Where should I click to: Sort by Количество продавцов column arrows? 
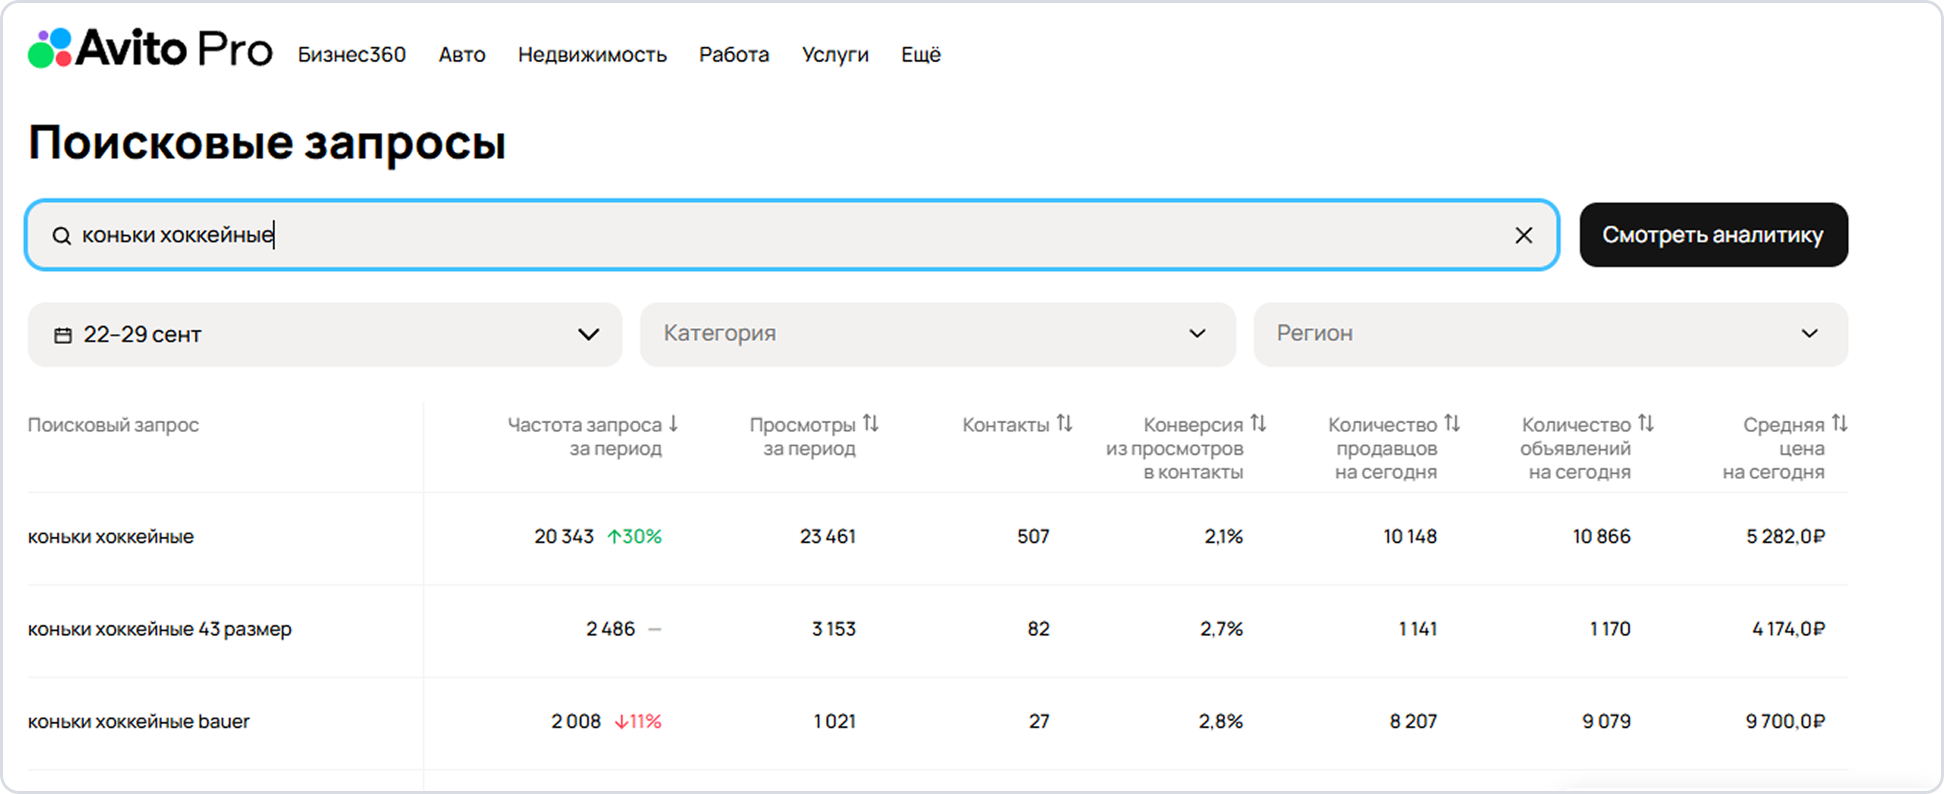pyautogui.click(x=1452, y=423)
